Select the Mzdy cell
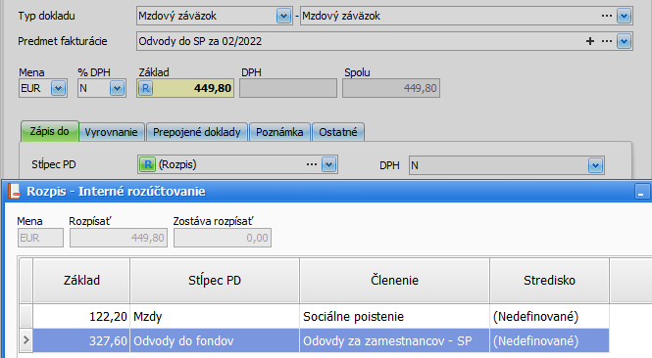Viewport: 652px width, 358px height. pyautogui.click(x=215, y=317)
